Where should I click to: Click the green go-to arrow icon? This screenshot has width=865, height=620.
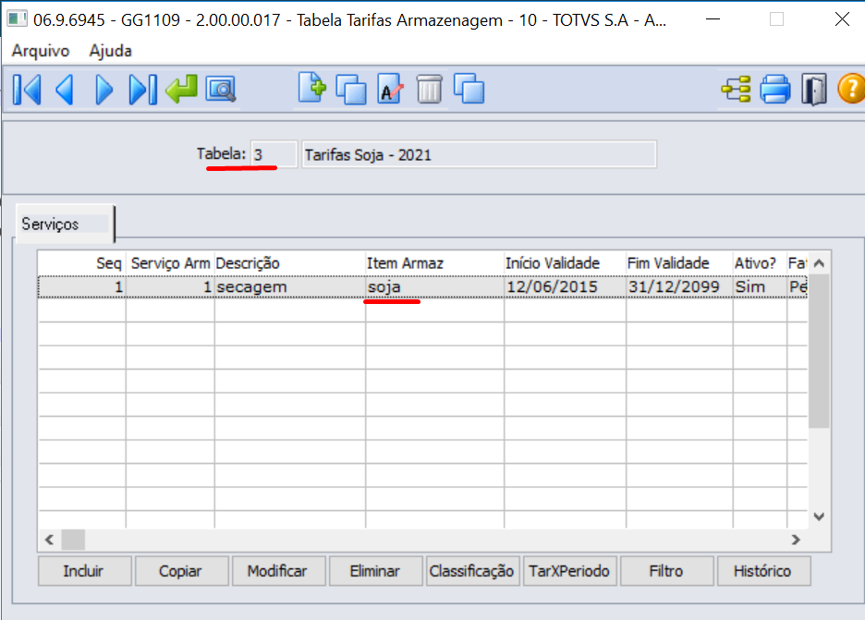pyautogui.click(x=181, y=90)
